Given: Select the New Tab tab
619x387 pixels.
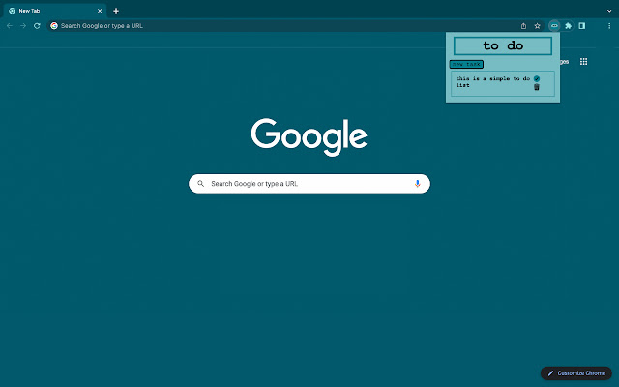Looking at the screenshot, I should [54, 11].
